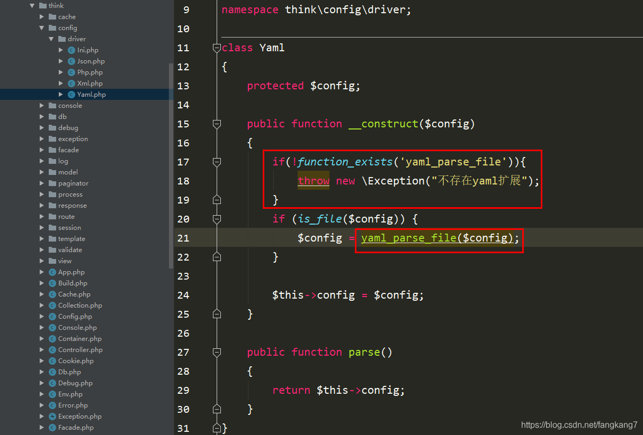The width and height of the screenshot is (643, 435).
Task: Click the Facade.php class icon
Action: pyautogui.click(x=52, y=428)
